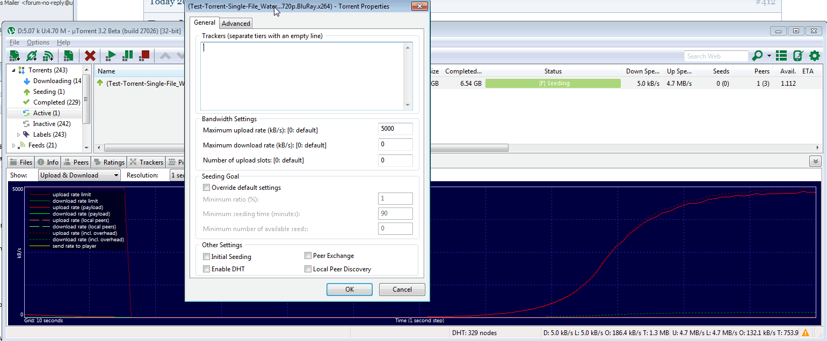Viewport: 827px width, 341px height.
Task: Toggle the Peer Exchange checkbox
Action: 308,256
